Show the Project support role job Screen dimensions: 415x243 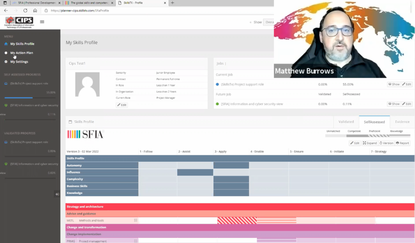[394, 84]
